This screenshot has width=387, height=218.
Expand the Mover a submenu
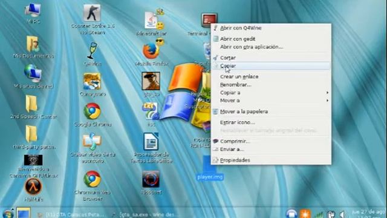point(271,101)
